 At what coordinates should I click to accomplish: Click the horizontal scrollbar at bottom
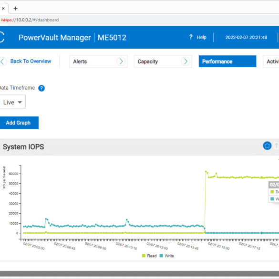(139, 274)
